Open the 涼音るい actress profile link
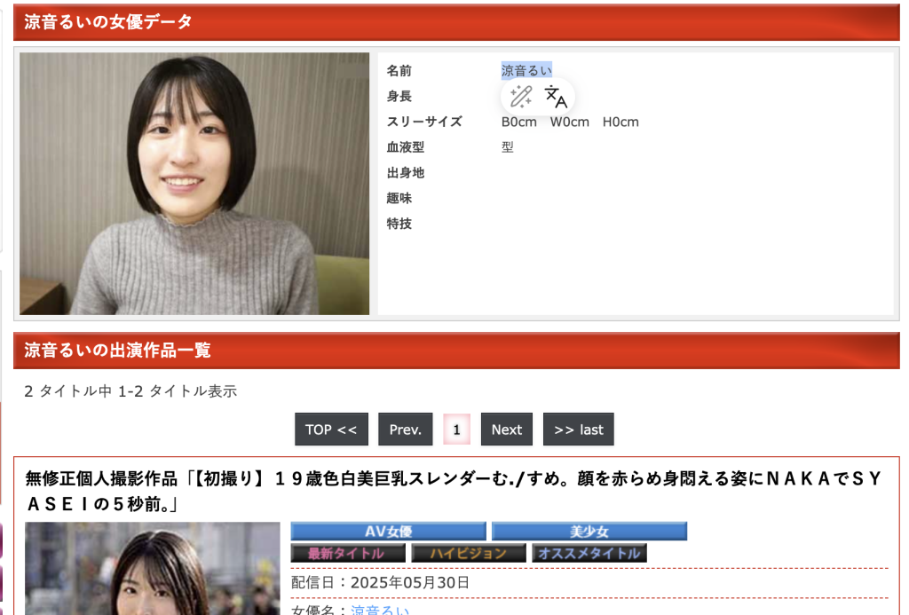909x615 pixels. click(x=383, y=610)
